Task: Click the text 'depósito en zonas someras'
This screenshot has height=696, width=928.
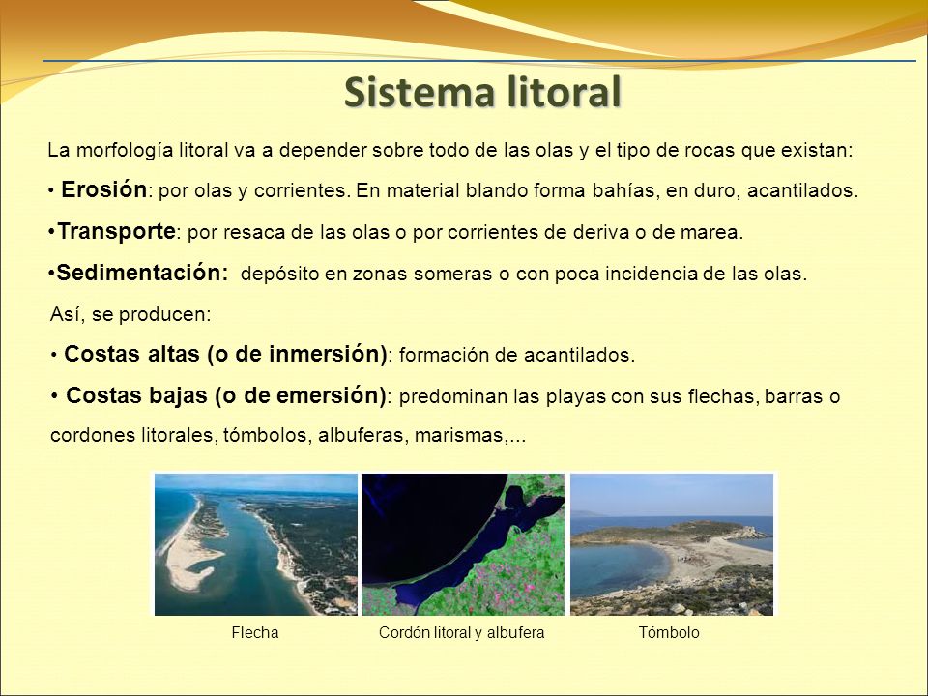Action: point(366,275)
